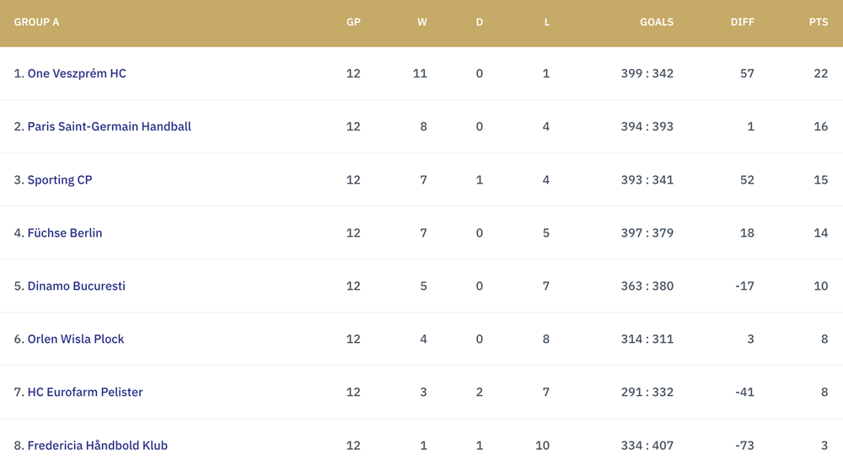Viewport: 843px width, 465px height.
Task: Click the GP column header
Action: click(x=353, y=22)
